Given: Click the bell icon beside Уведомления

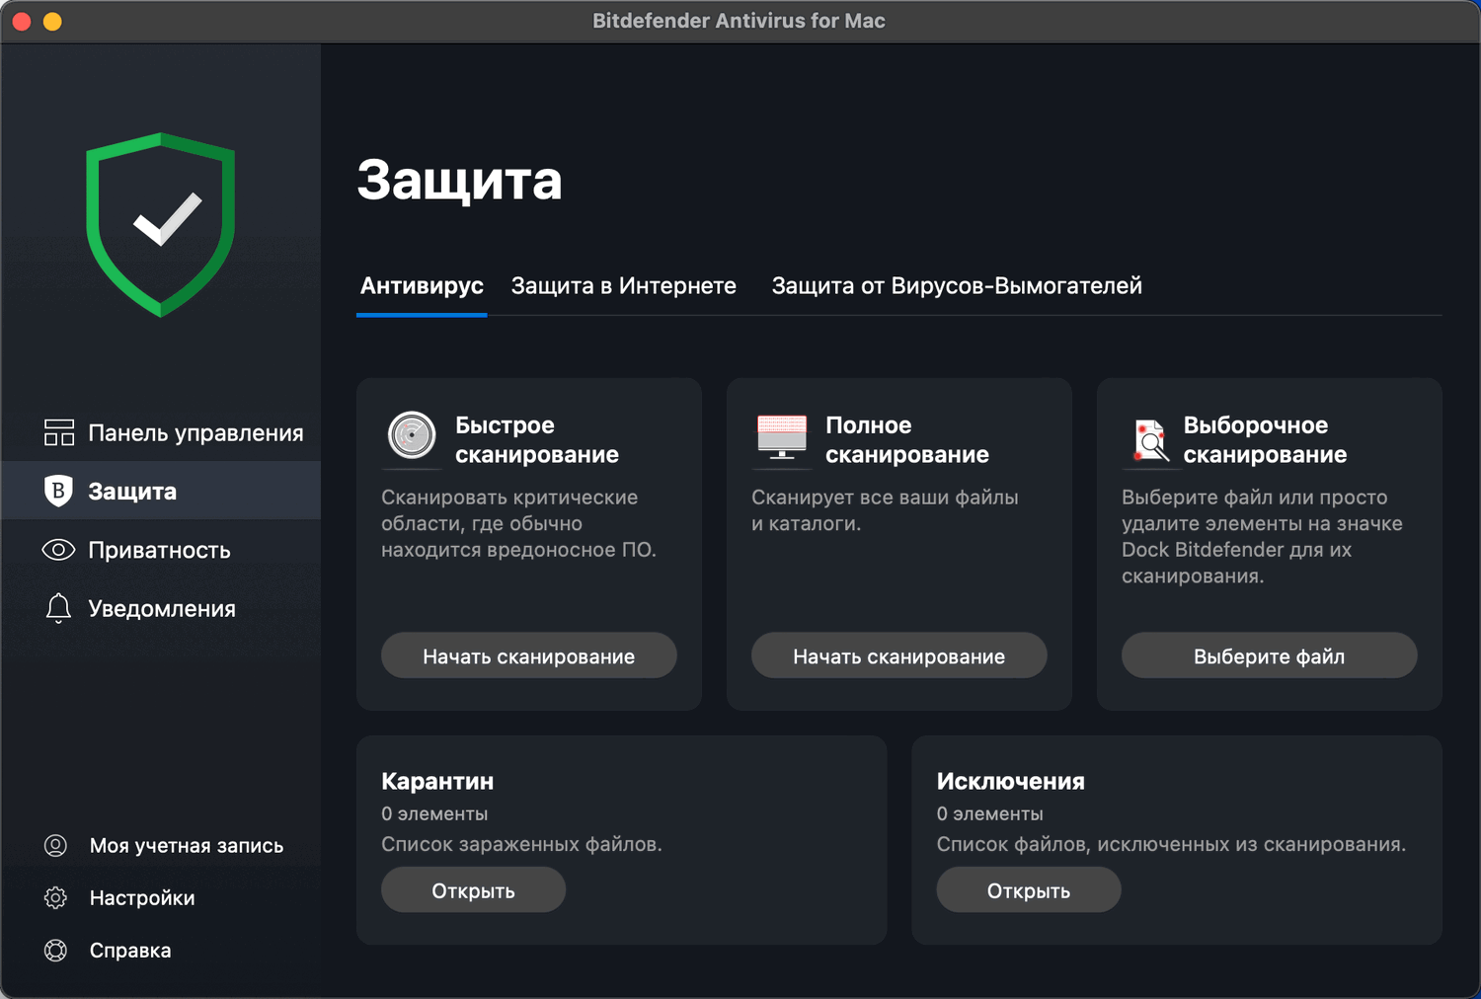Looking at the screenshot, I should coord(59,608).
